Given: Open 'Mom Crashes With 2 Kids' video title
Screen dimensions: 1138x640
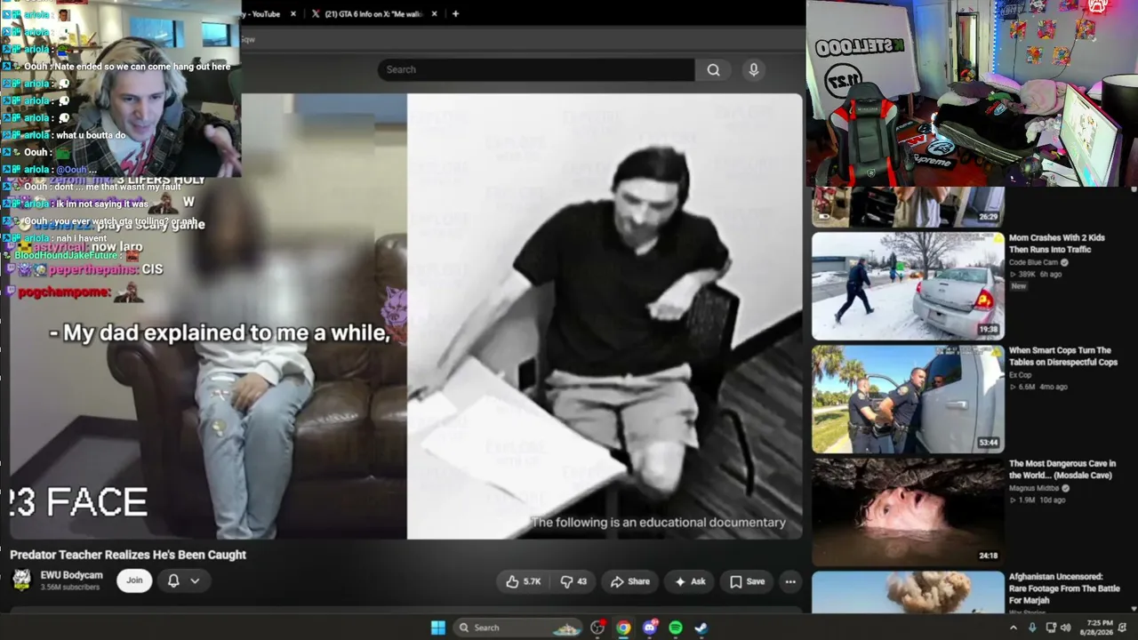Looking at the screenshot, I should [x=1057, y=244].
